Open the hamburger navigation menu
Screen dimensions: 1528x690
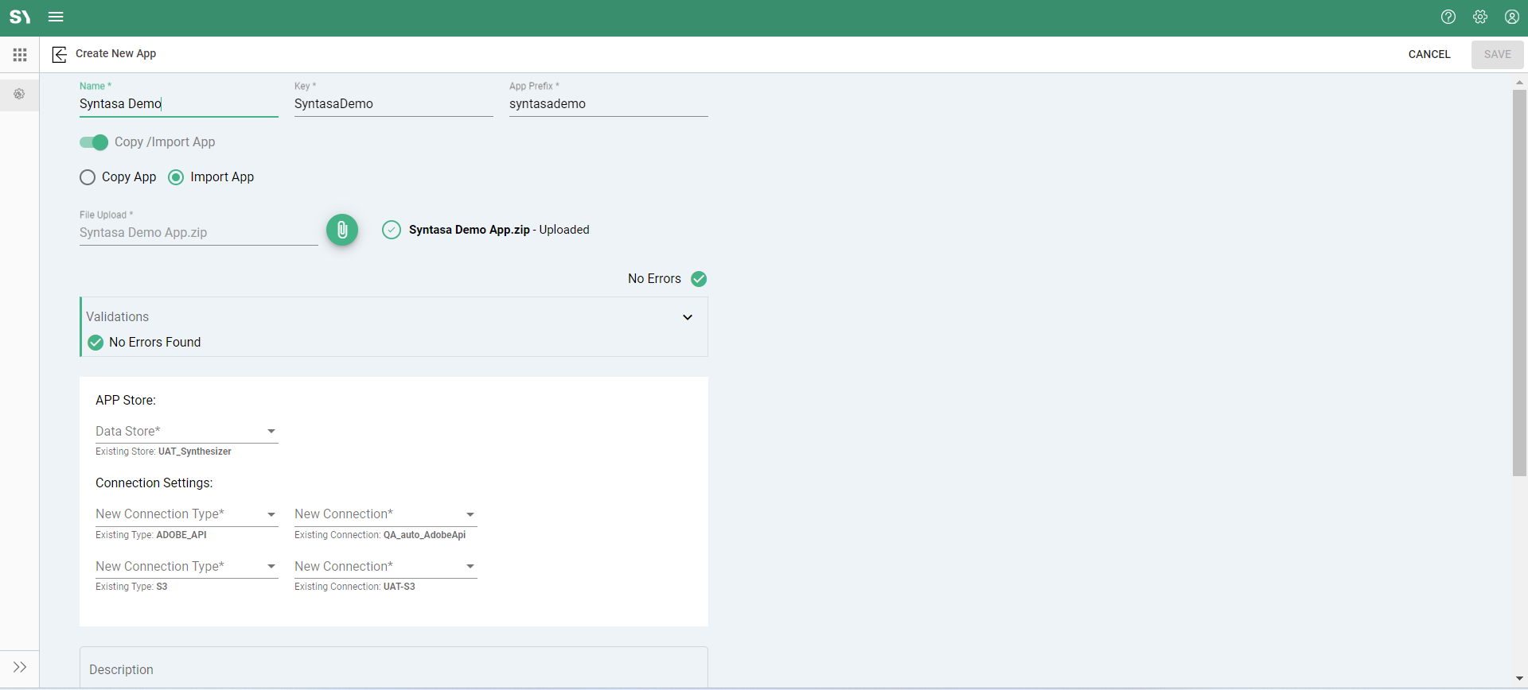[x=56, y=17]
